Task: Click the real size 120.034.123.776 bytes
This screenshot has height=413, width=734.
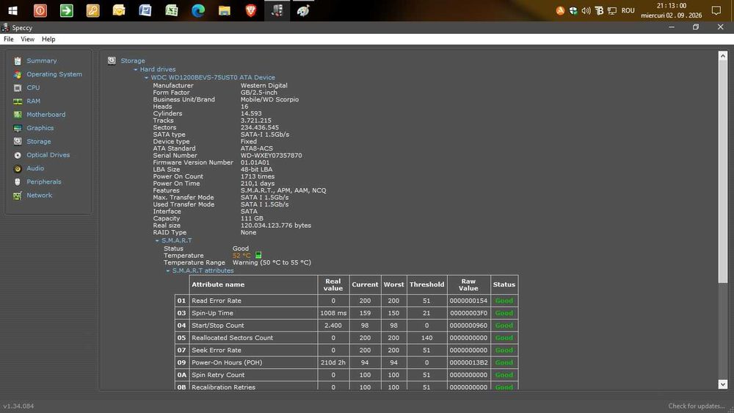Action: click(276, 226)
